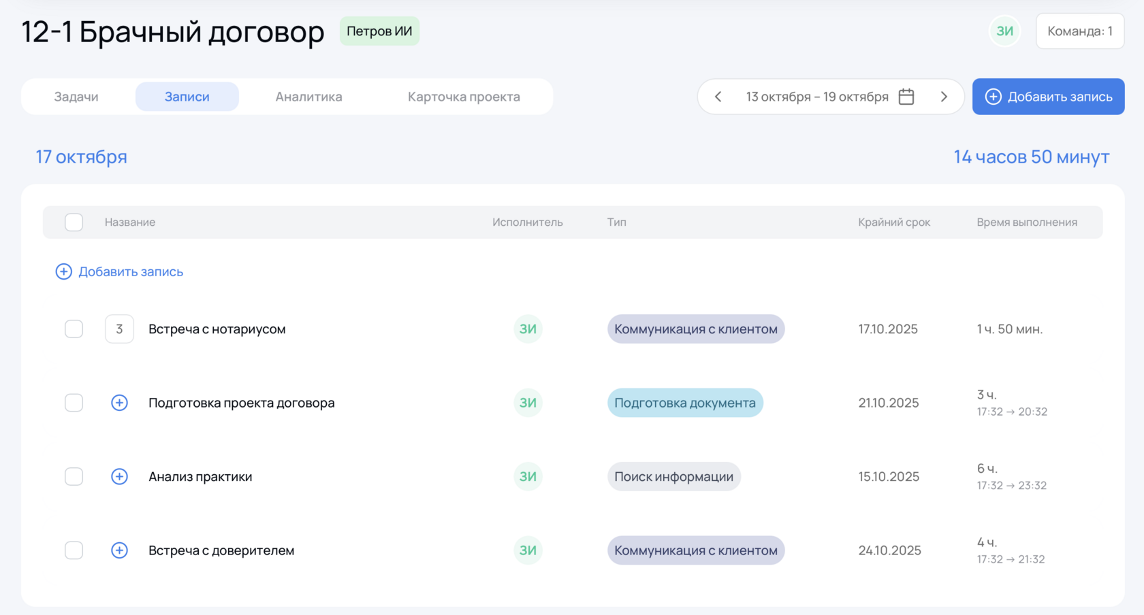Screen dimensions: 1144x615
Task: Select the Анализ практики row checkbox
Action: (x=74, y=476)
